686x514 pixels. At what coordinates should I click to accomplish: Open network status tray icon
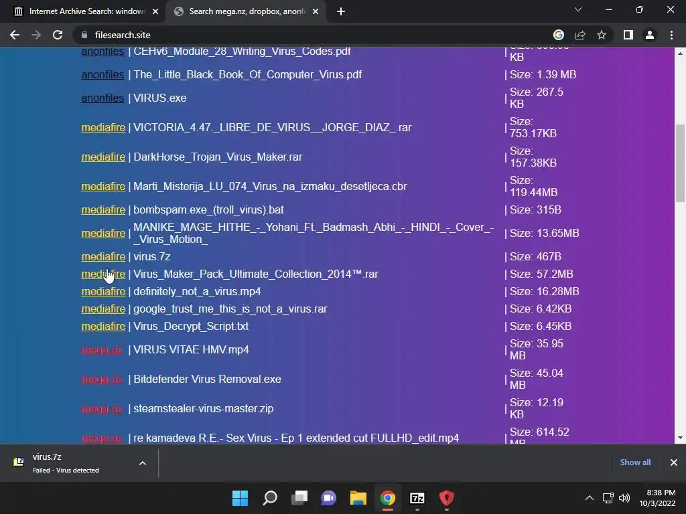pyautogui.click(x=608, y=498)
